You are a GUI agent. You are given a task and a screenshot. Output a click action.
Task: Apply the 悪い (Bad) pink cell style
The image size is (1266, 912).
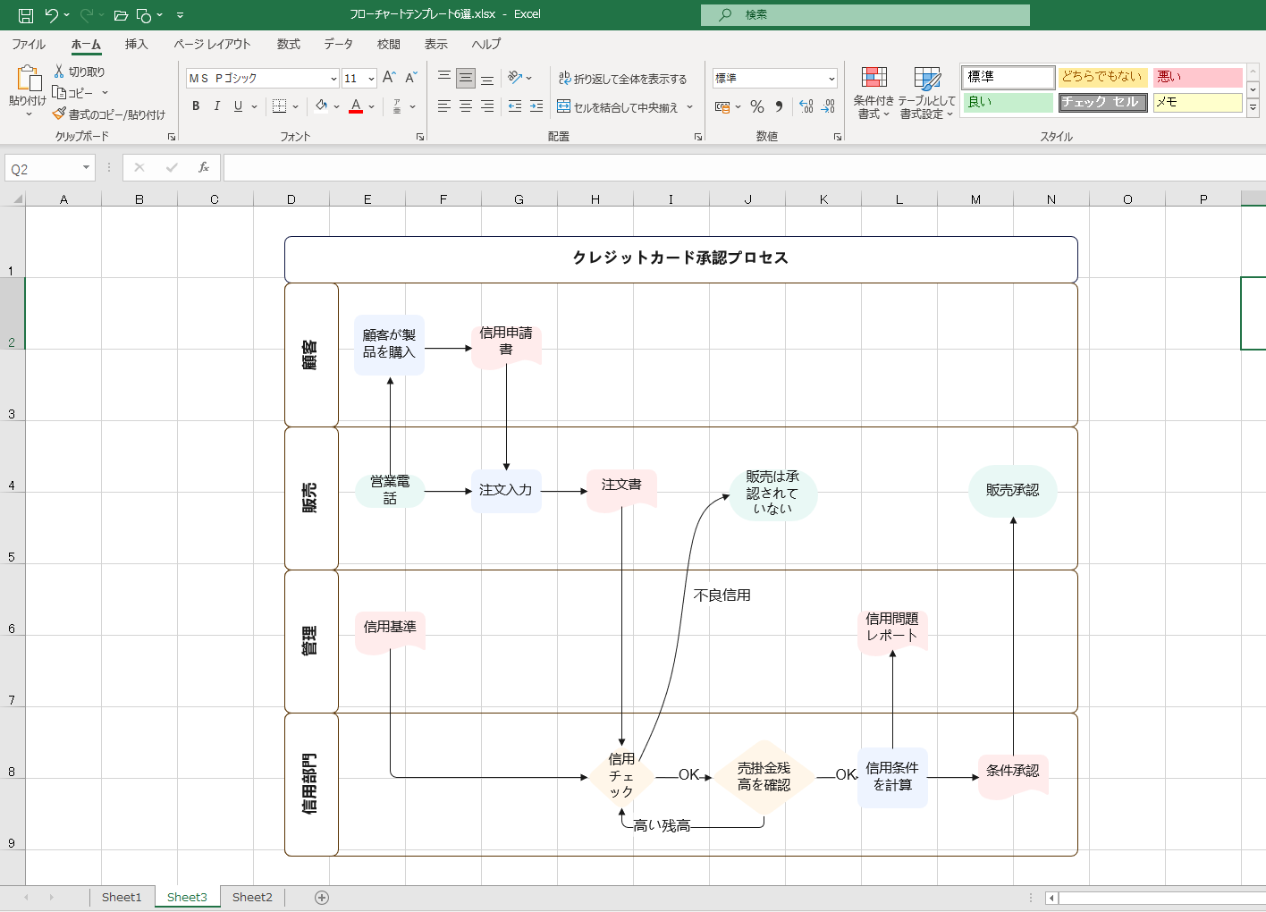pyautogui.click(x=1197, y=77)
